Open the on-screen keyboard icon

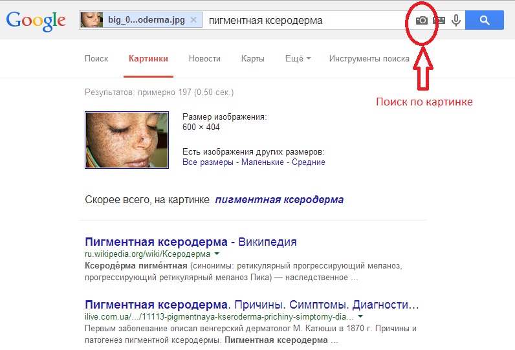point(439,20)
